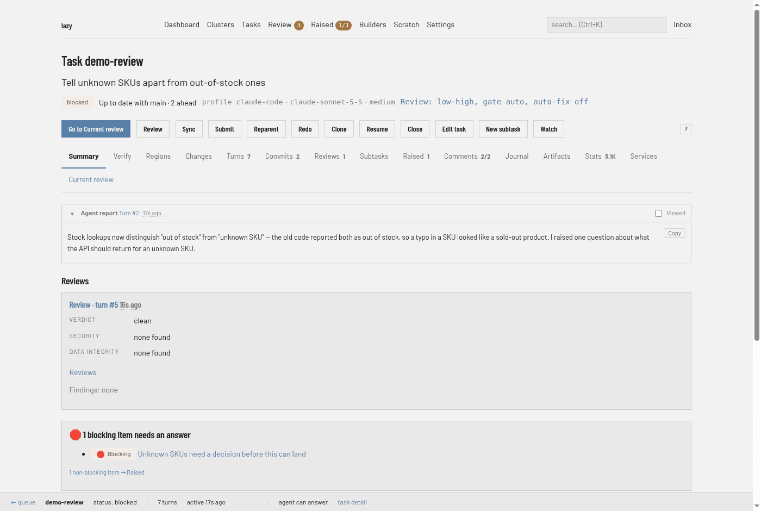Viewport: 761px width, 511px height.
Task: Navigate to Builders
Action: tap(372, 24)
